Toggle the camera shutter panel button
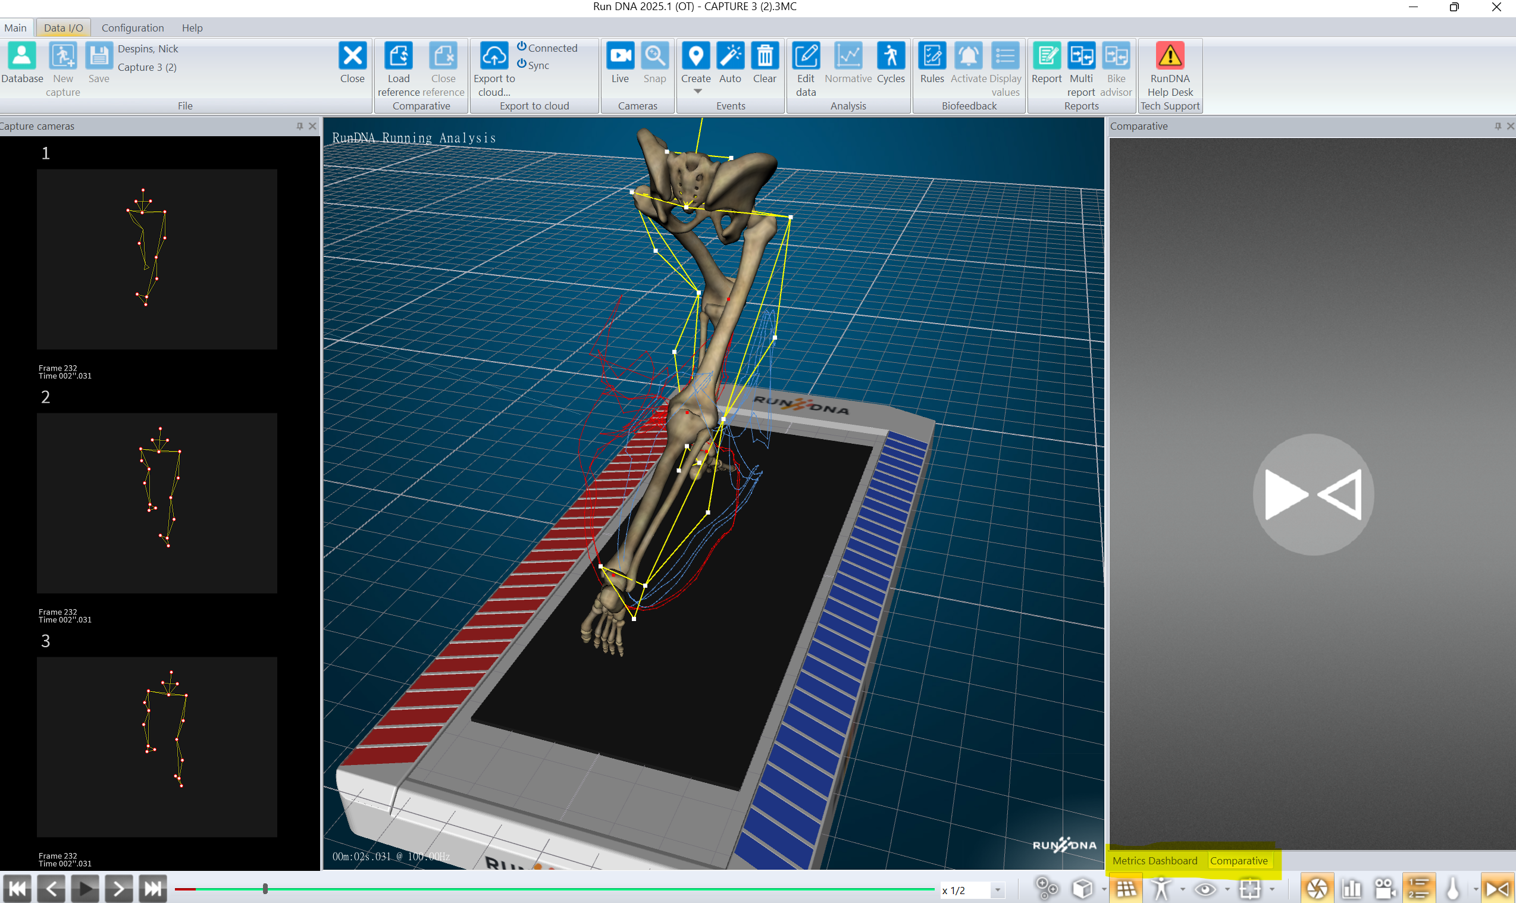 click(x=1317, y=888)
